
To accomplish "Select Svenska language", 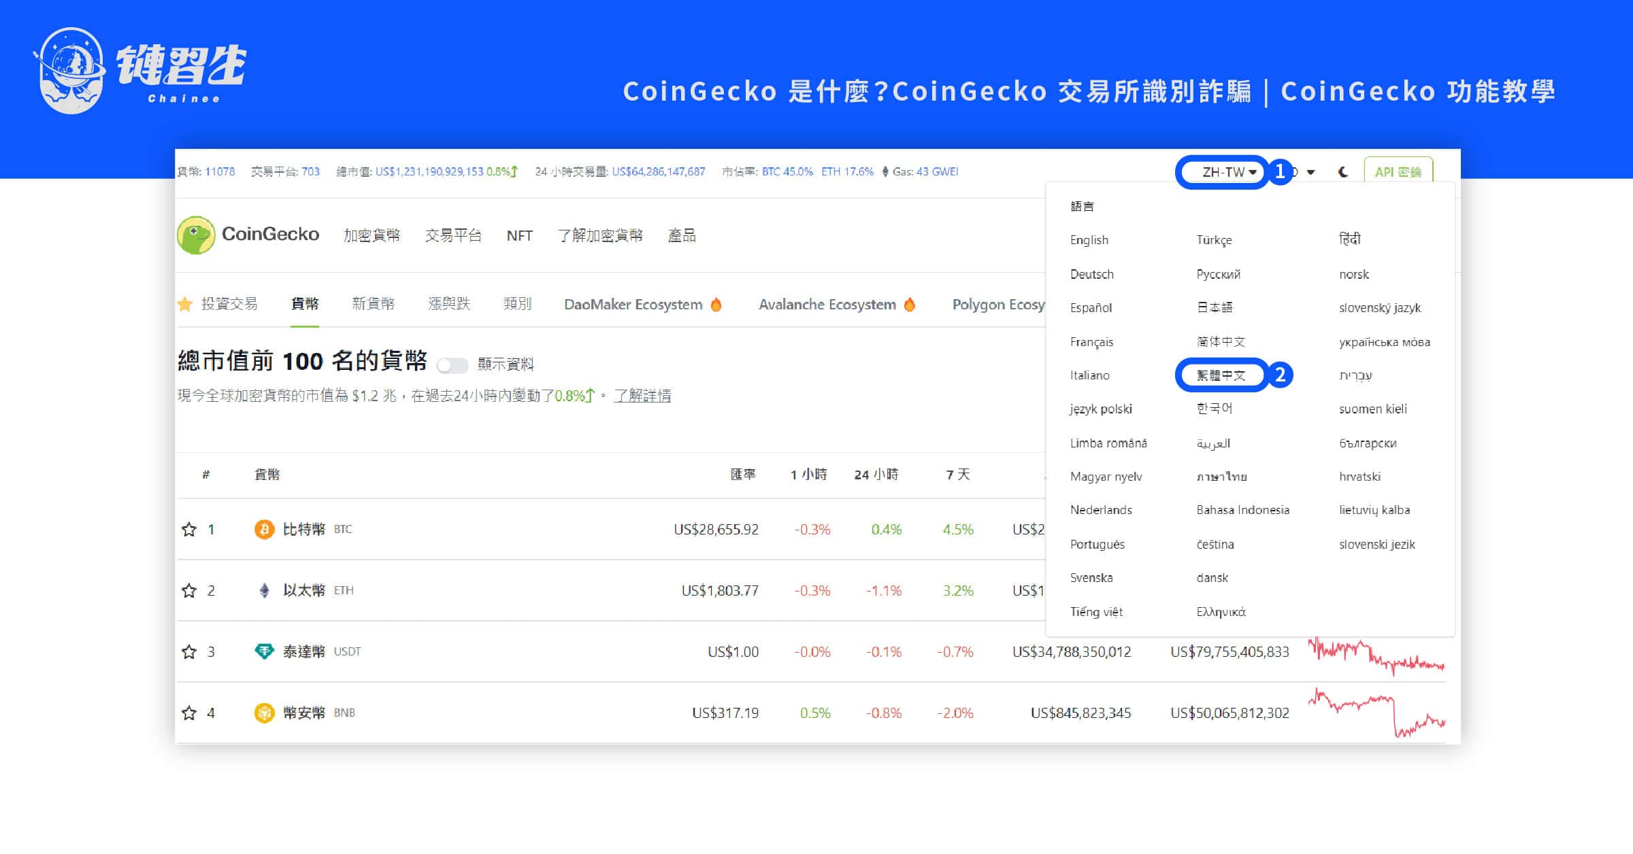I will [x=1091, y=578].
